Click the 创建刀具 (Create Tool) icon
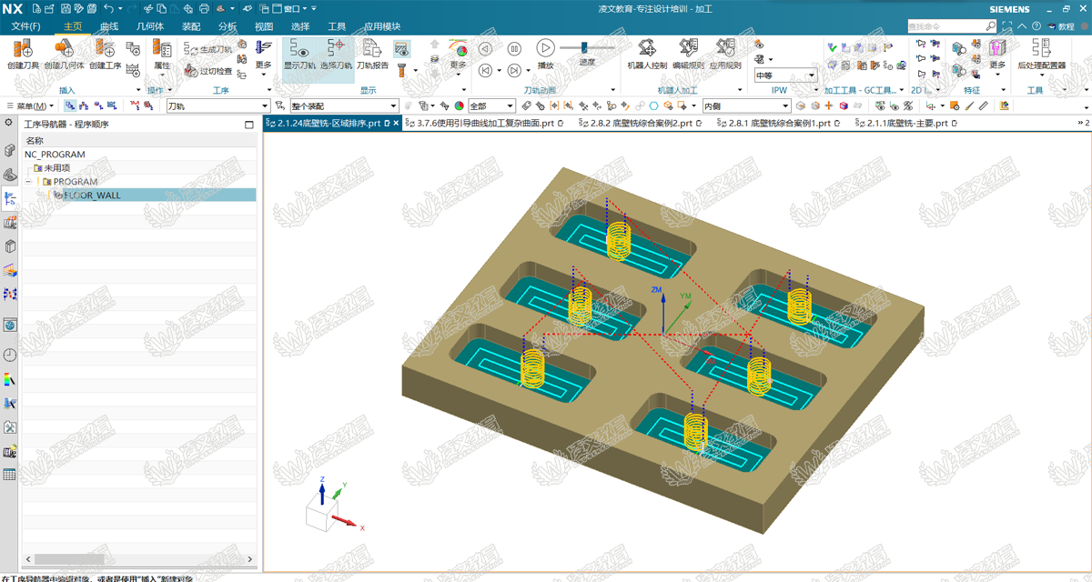 23,54
